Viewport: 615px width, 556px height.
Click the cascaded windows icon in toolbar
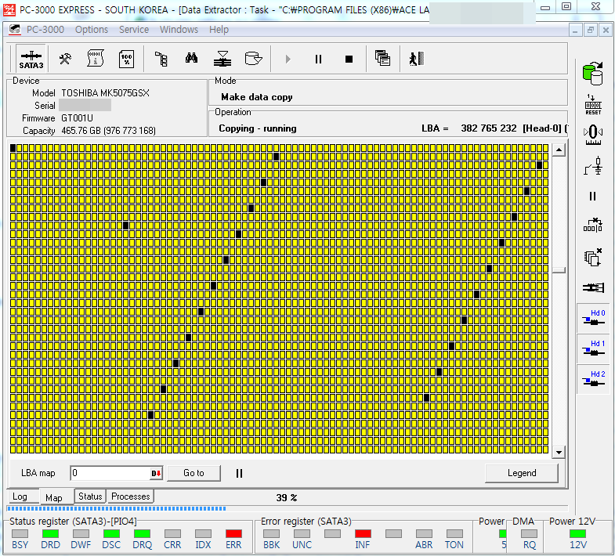tap(382, 59)
